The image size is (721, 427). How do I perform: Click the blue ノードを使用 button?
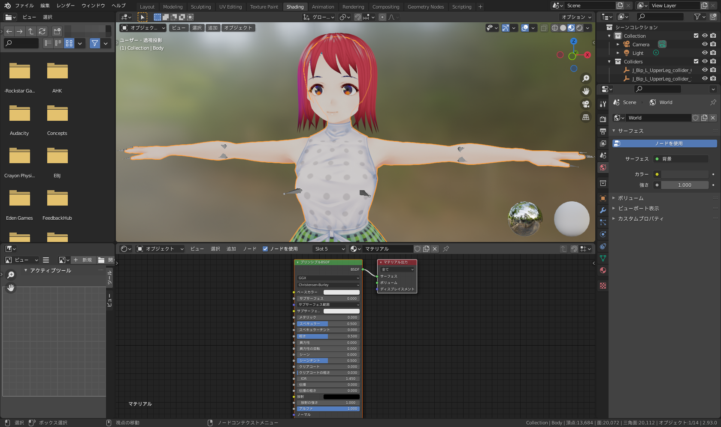click(664, 143)
